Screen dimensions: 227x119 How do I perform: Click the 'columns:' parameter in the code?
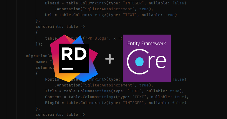45,68
